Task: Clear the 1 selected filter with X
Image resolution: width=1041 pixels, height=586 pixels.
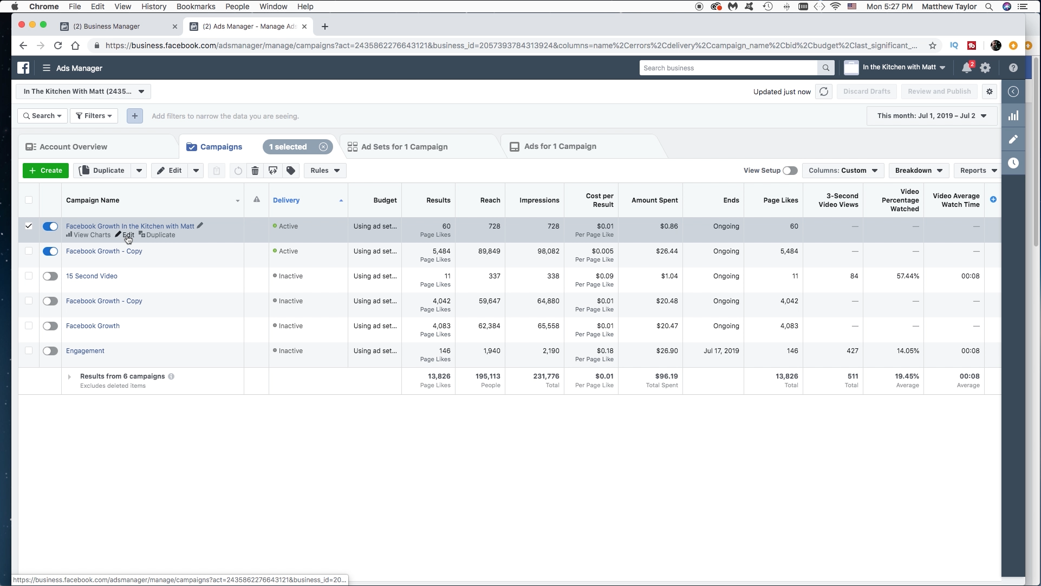Action: (x=323, y=147)
